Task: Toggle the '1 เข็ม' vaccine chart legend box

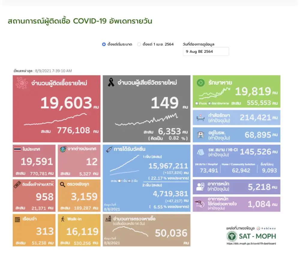Action: [x=120, y=181]
